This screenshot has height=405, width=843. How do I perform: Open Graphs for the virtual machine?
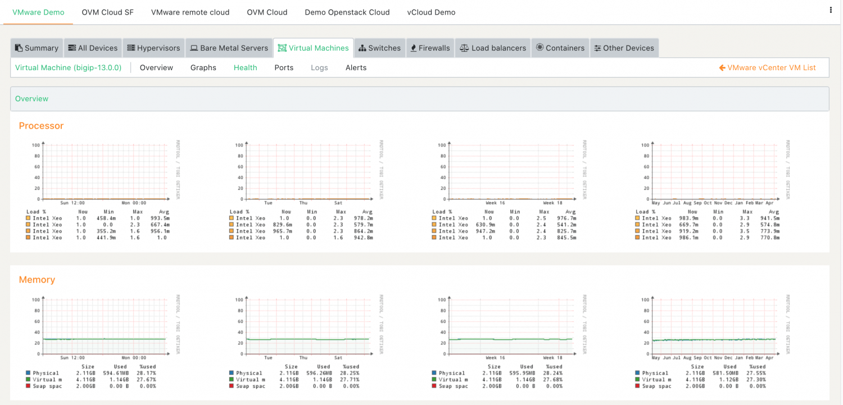[203, 67]
